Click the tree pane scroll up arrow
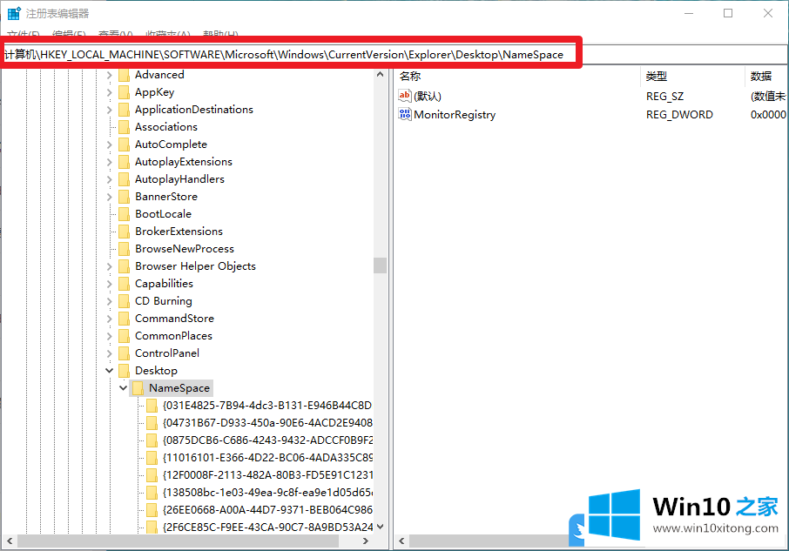The image size is (789, 551). click(x=380, y=74)
